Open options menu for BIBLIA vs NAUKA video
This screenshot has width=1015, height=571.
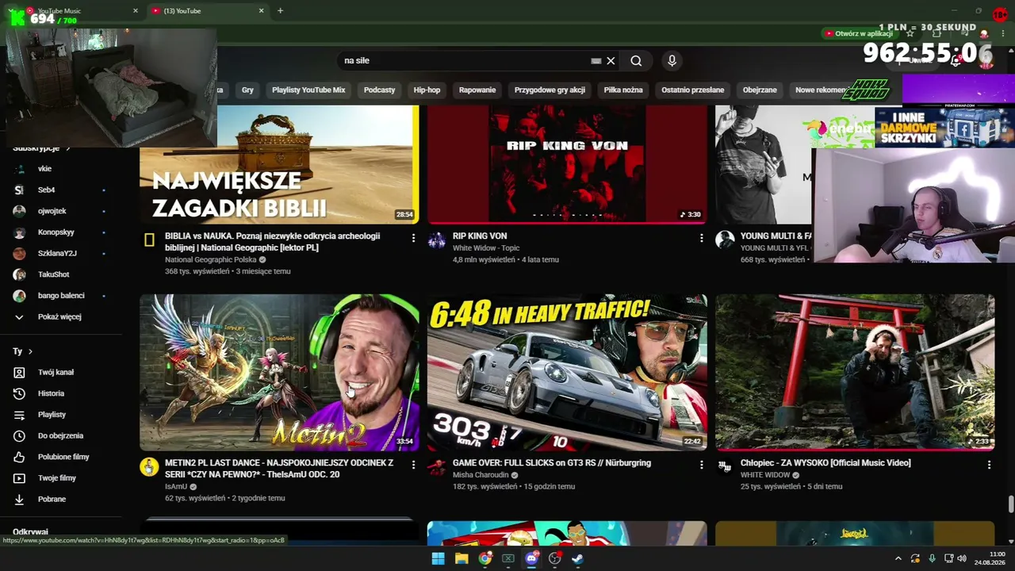pos(413,237)
